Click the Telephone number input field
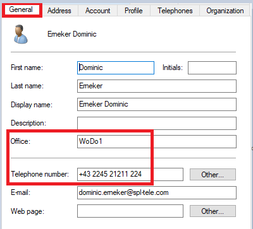This screenshot has width=253, height=229. tap(130, 174)
